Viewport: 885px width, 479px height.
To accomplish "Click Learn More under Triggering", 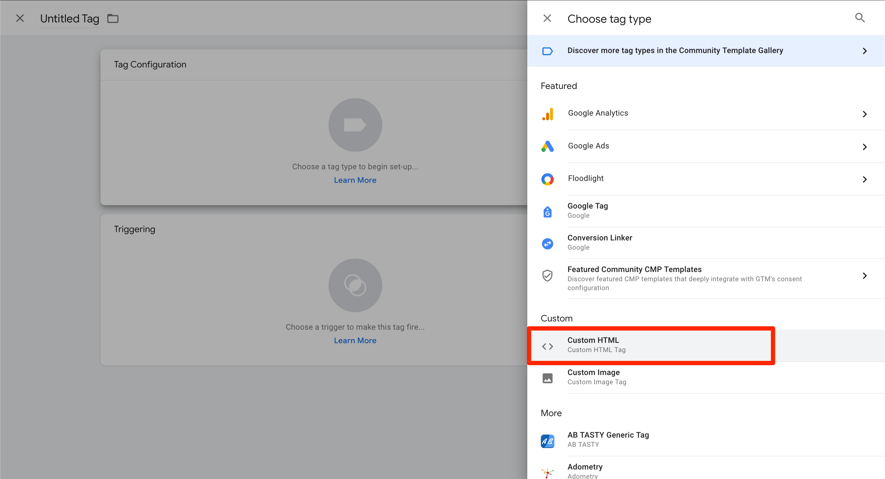I will [355, 340].
